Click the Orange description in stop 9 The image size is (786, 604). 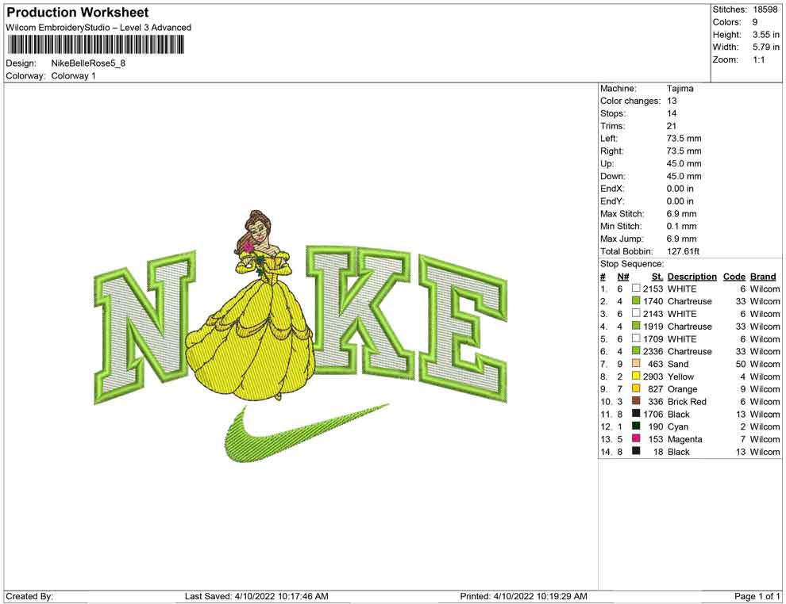682,389
